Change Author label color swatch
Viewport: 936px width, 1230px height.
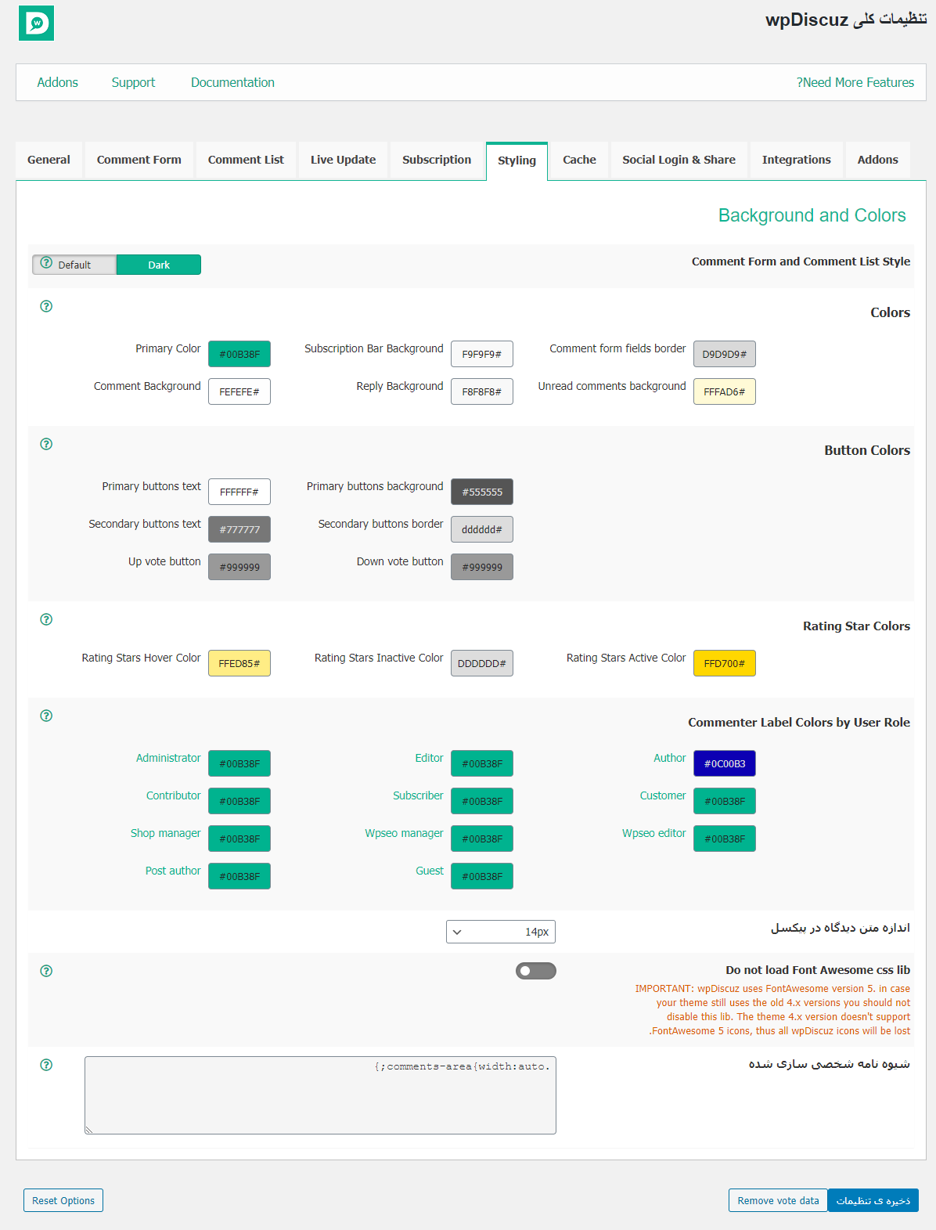tap(725, 763)
